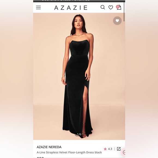
Task: Toggle favorite heart on product photo
Action: 117,21
